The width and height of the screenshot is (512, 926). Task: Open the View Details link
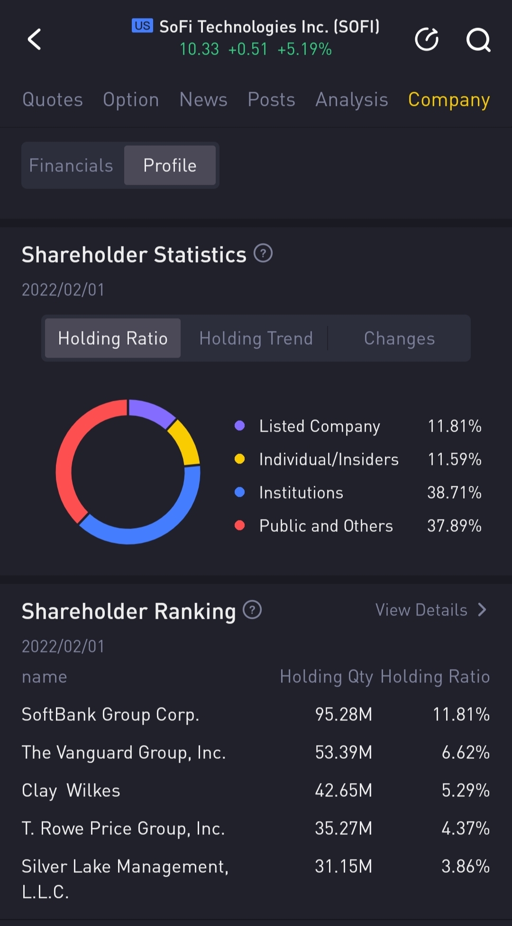[421, 610]
